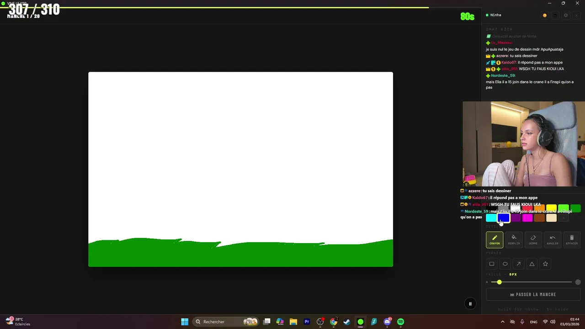Pick the dark green color swatch

pos(575,209)
